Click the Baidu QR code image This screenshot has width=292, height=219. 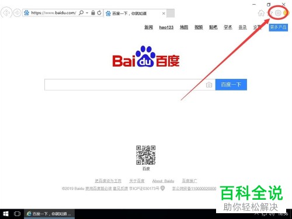point(145,155)
